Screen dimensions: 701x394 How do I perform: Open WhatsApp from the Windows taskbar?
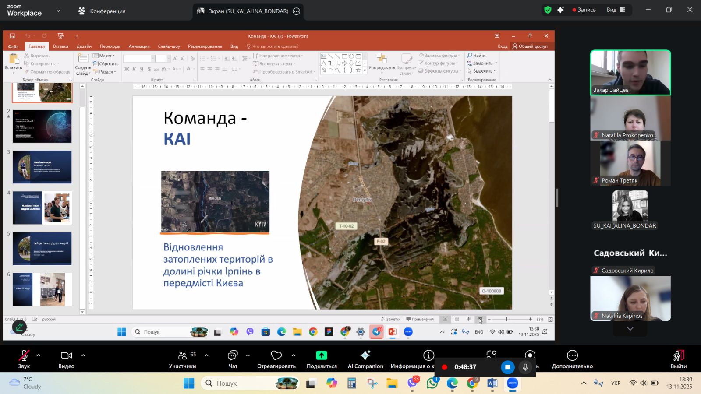[x=432, y=383]
